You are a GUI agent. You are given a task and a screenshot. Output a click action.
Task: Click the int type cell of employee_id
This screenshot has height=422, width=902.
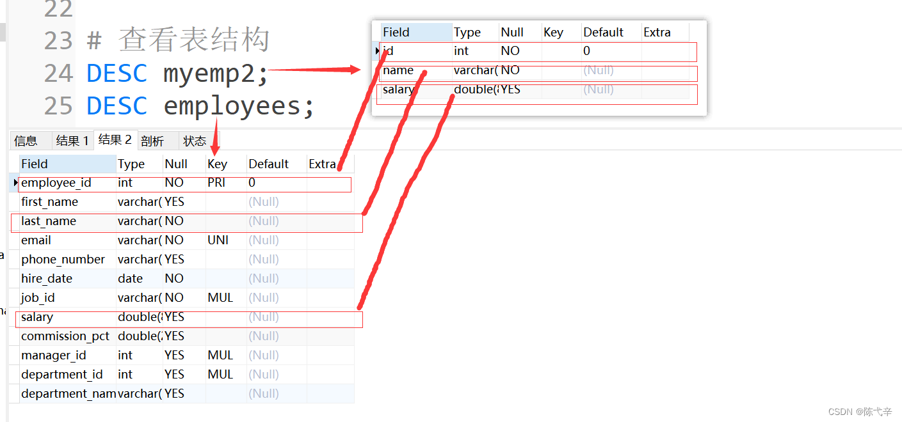(140, 183)
